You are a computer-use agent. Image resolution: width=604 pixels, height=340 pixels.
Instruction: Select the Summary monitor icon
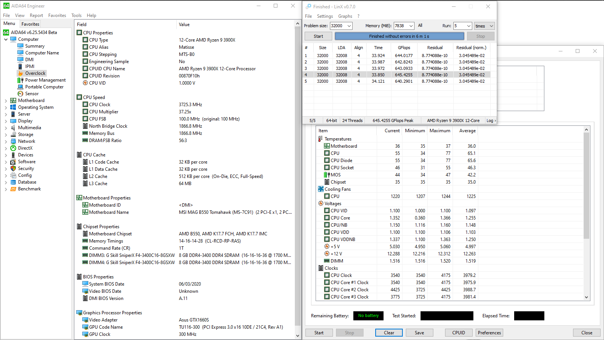pos(20,46)
